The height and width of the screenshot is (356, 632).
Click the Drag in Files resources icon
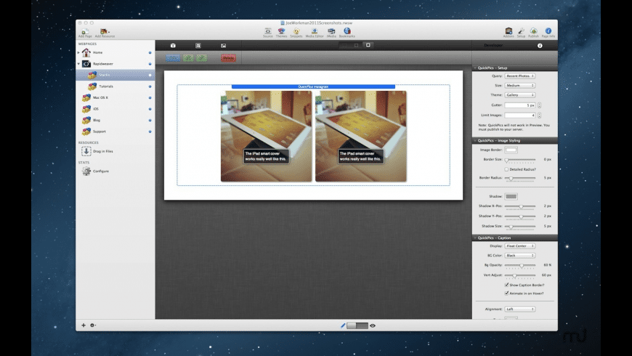(86, 151)
